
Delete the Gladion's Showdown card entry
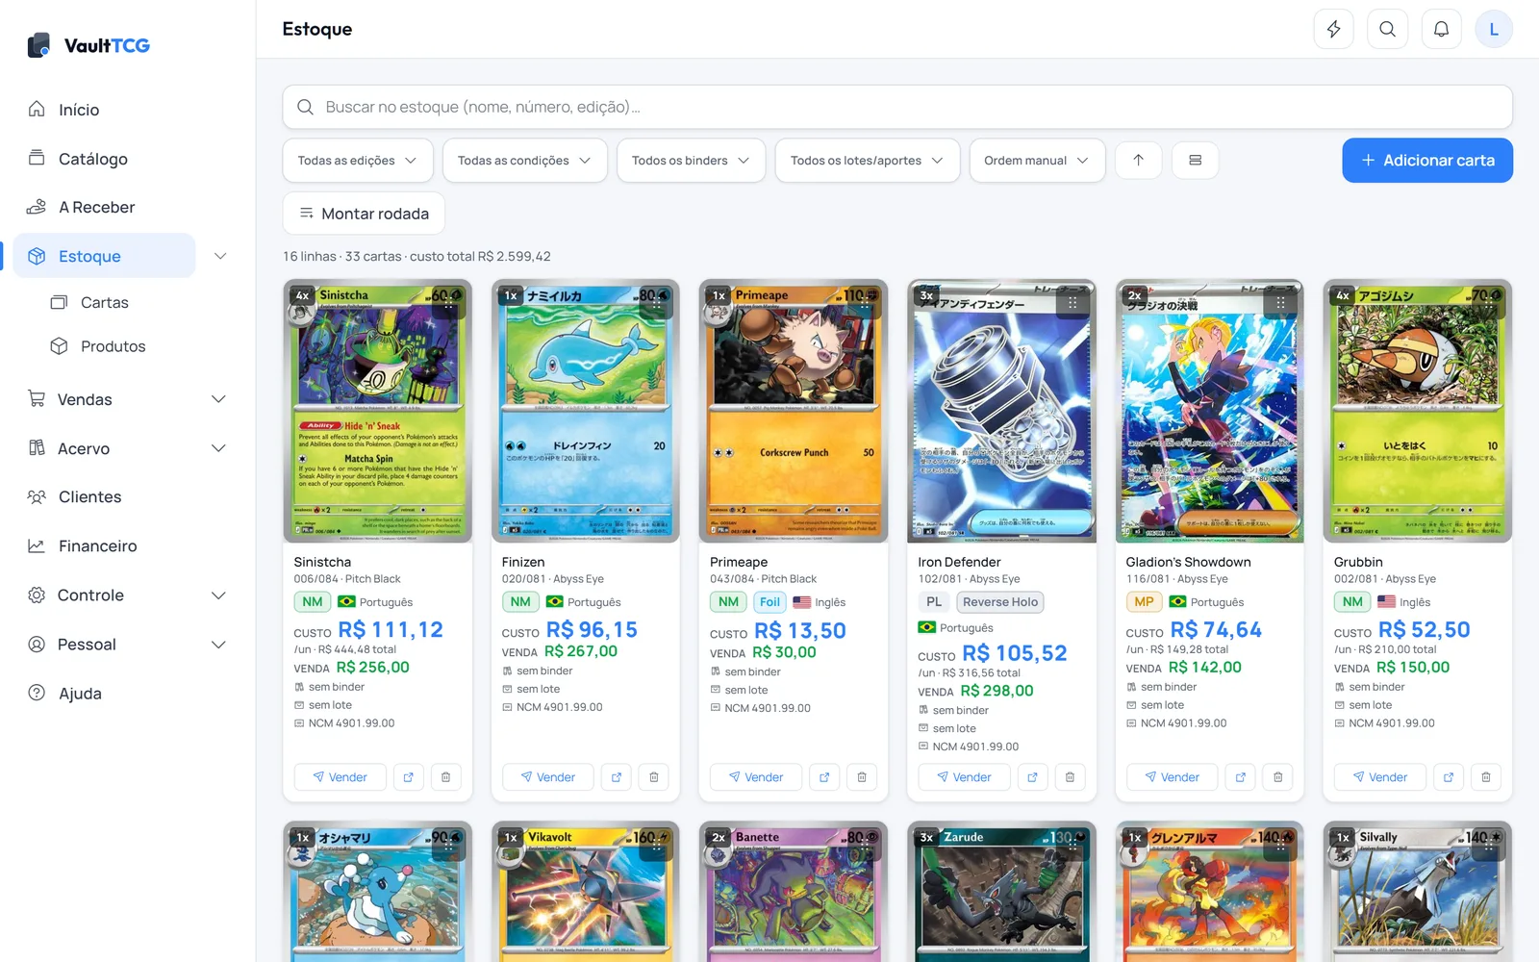click(x=1278, y=777)
